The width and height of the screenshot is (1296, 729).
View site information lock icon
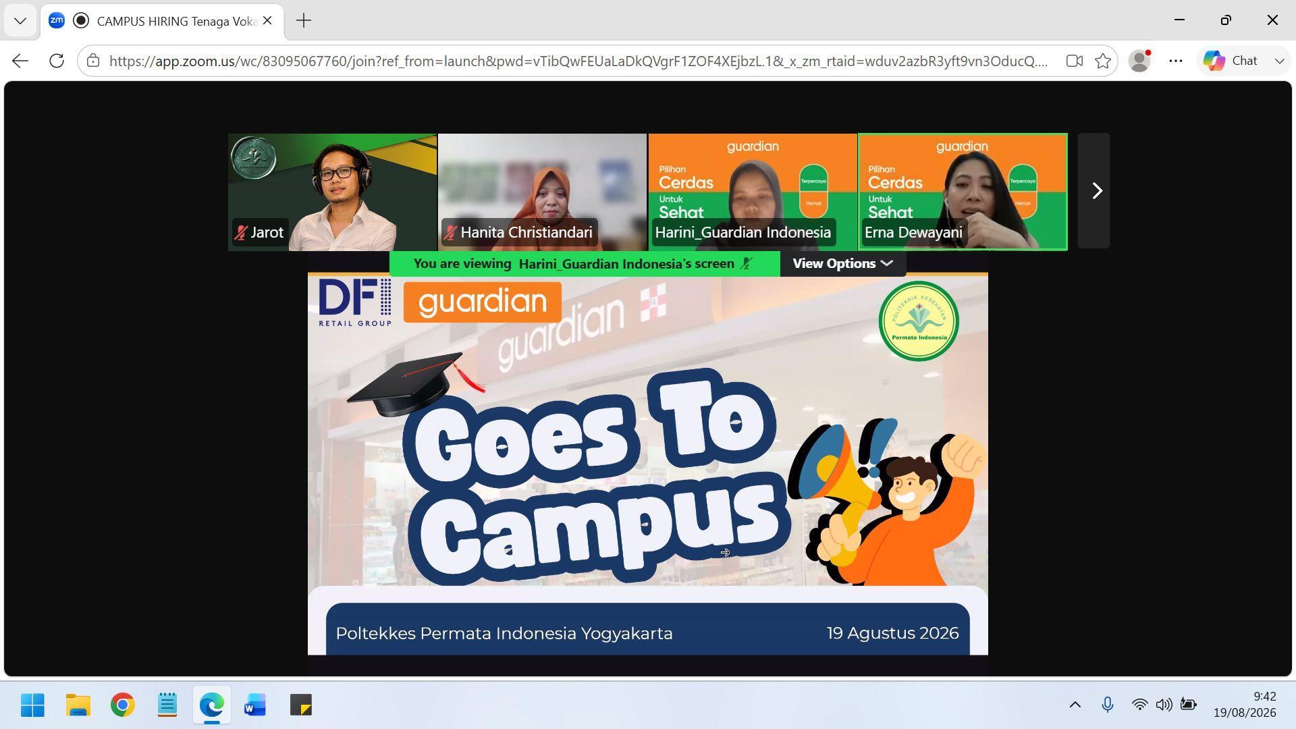93,61
